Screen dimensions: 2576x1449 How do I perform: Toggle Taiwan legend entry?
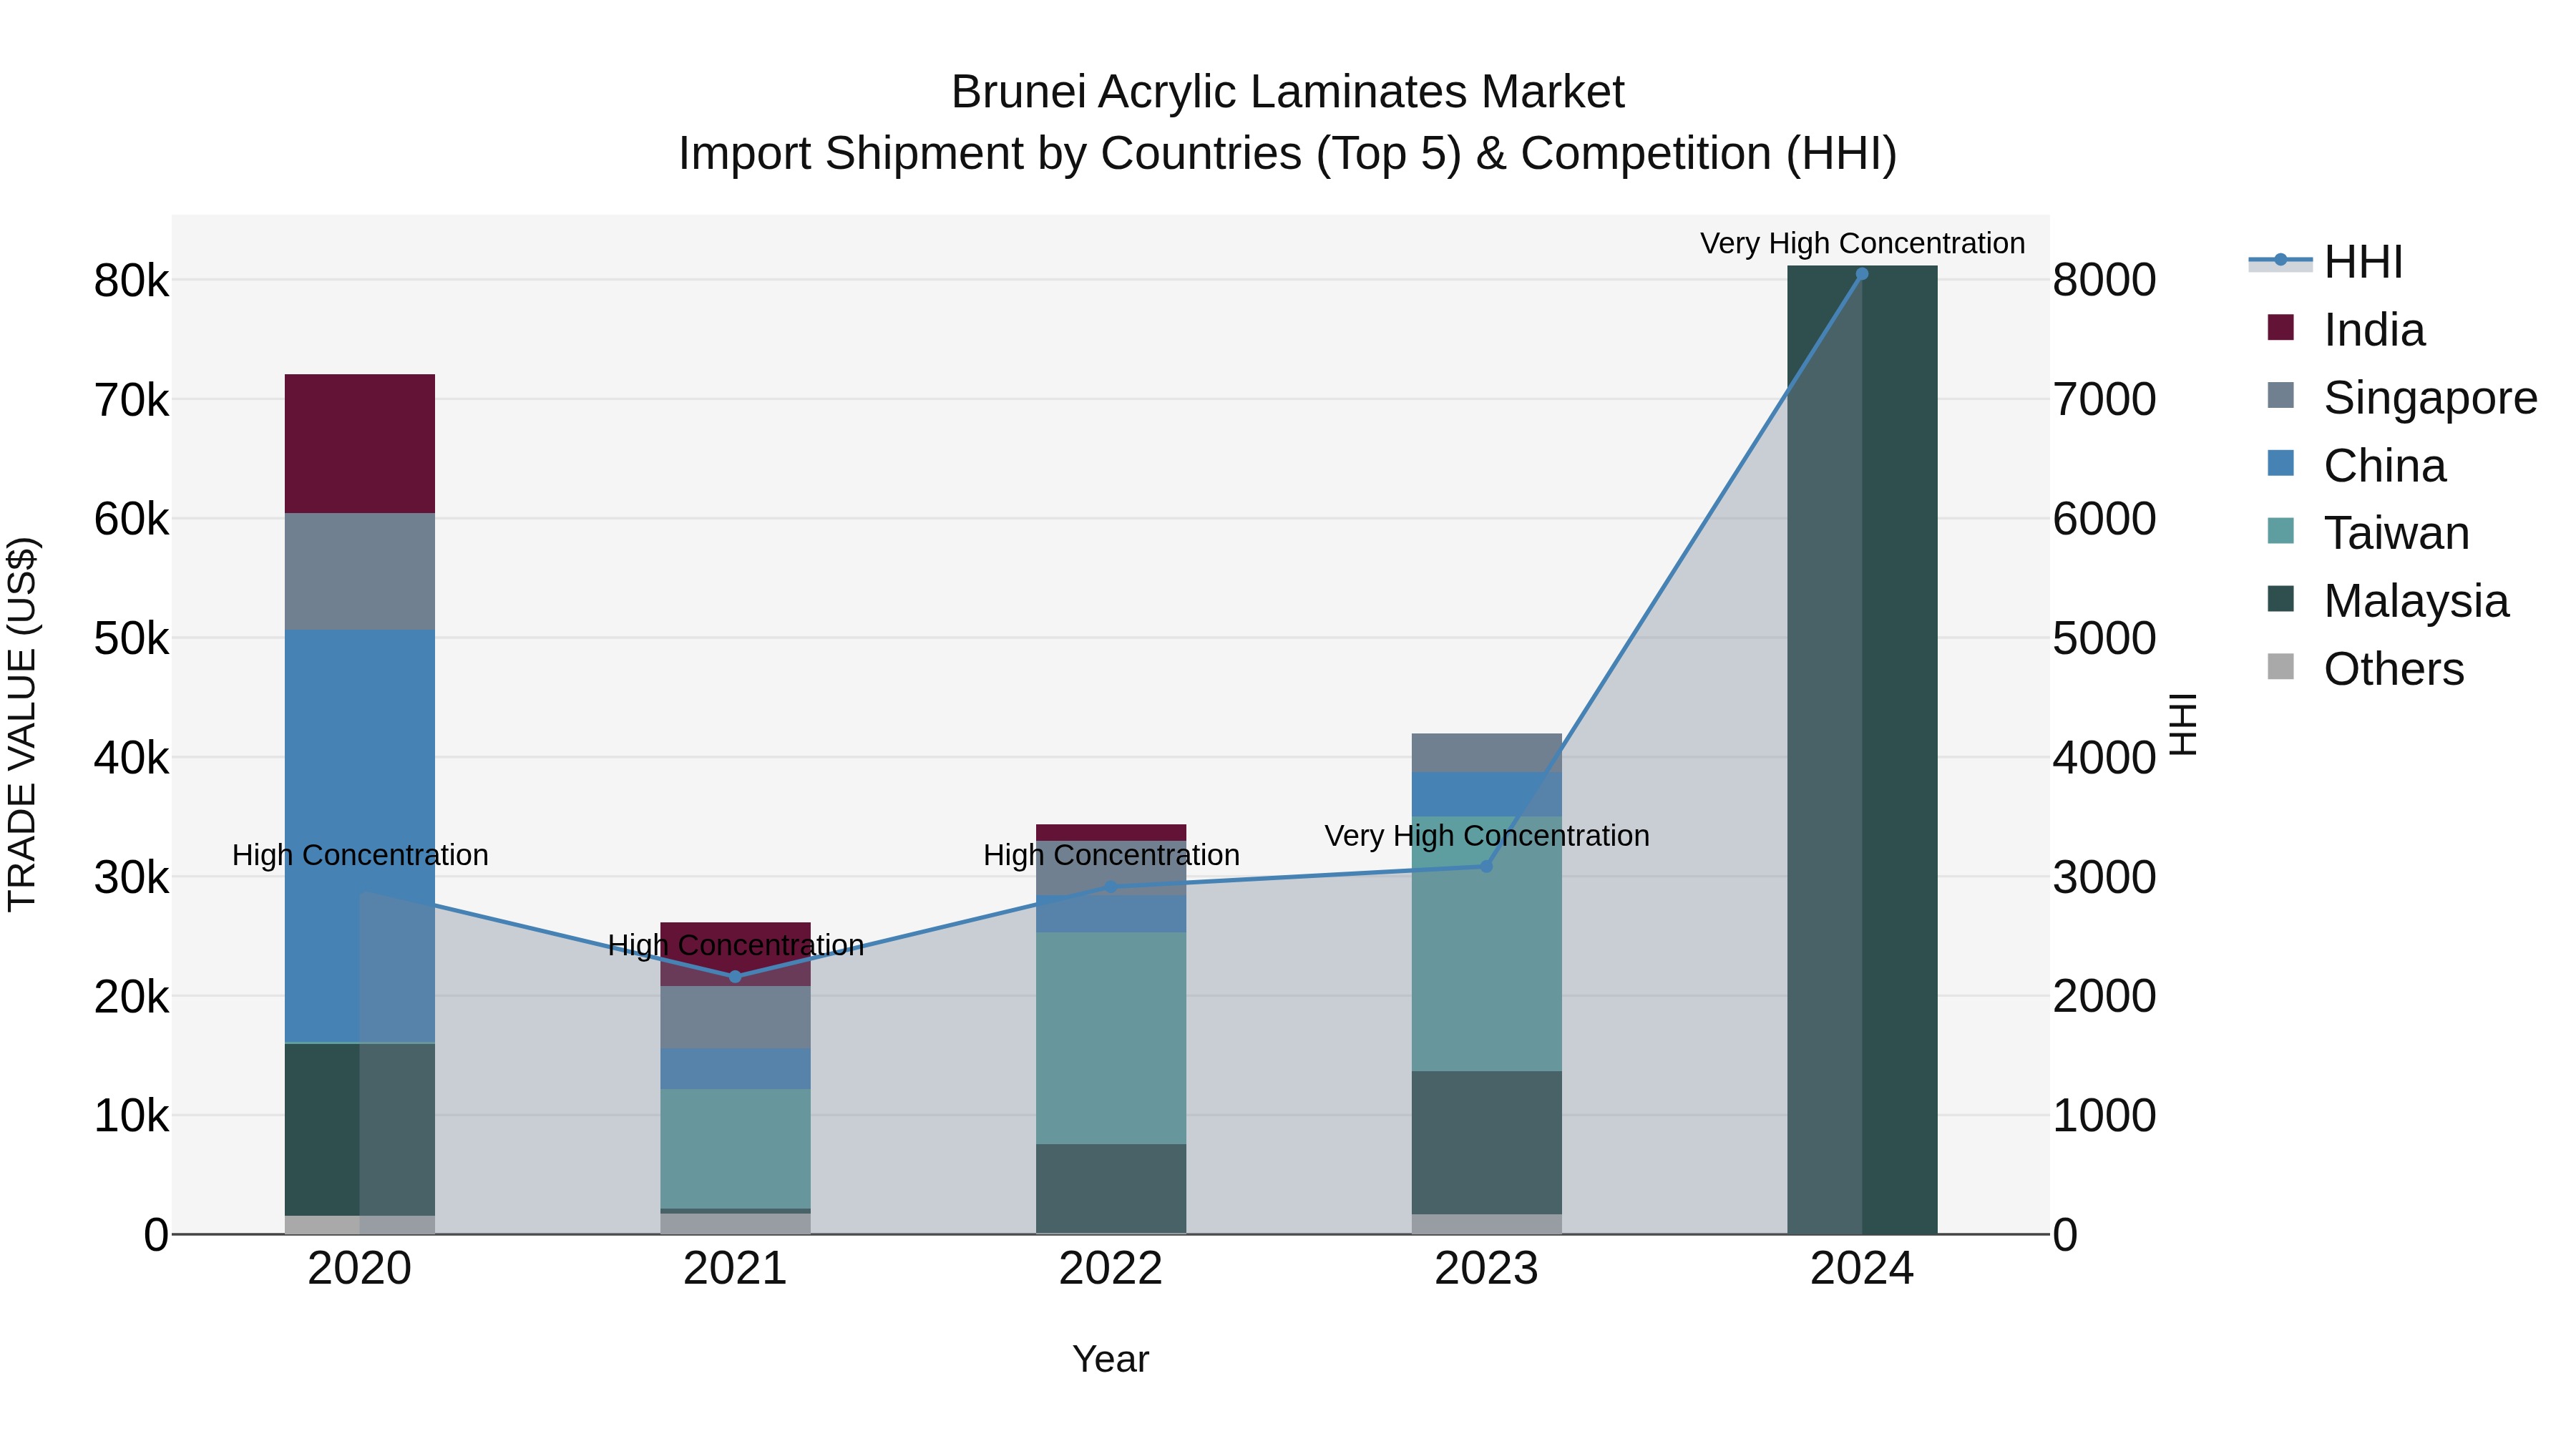(x=2368, y=533)
